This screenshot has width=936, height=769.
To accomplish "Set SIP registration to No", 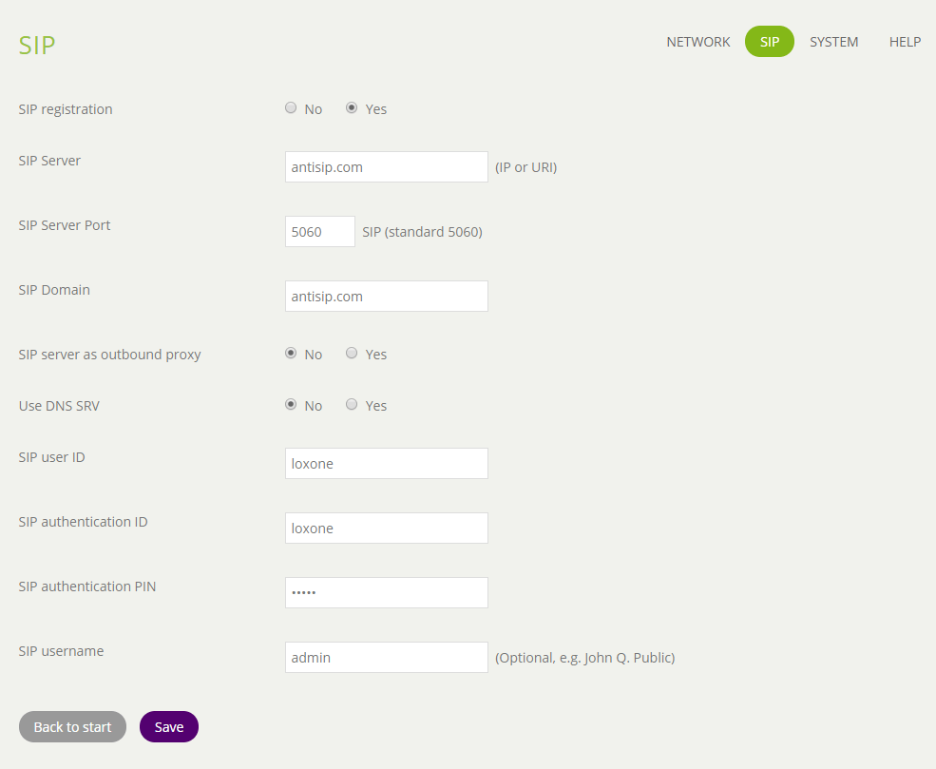I will coord(291,108).
